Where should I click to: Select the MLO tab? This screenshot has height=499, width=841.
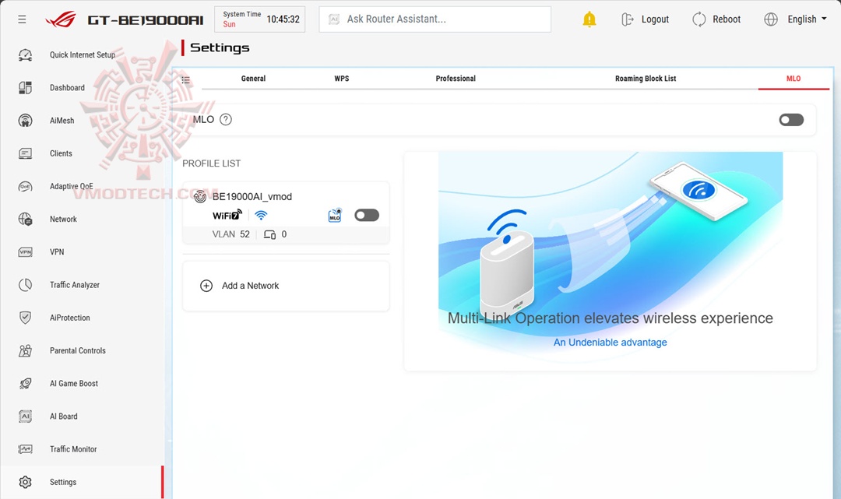pos(793,79)
